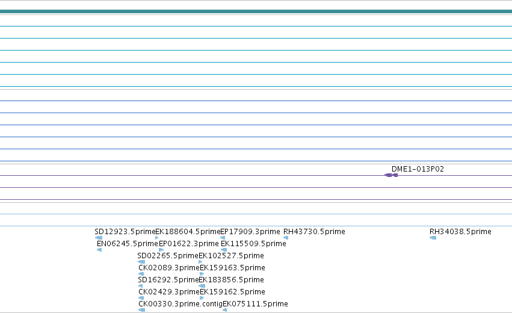Select the arrow glyph under RH43730.5prime
Viewport: 512px width, 313px height.
(x=286, y=238)
